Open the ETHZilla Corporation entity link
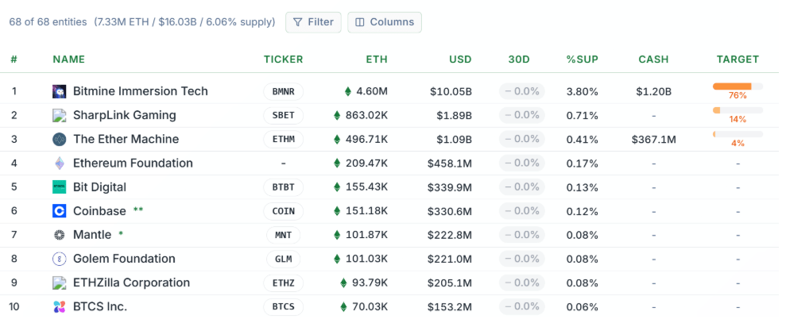 click(131, 283)
